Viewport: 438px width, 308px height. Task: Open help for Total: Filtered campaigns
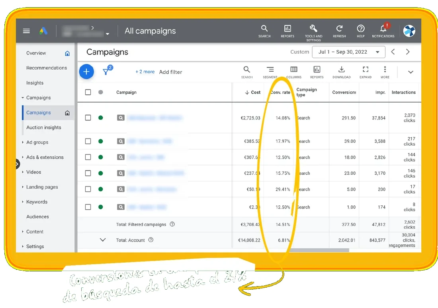[172, 224]
